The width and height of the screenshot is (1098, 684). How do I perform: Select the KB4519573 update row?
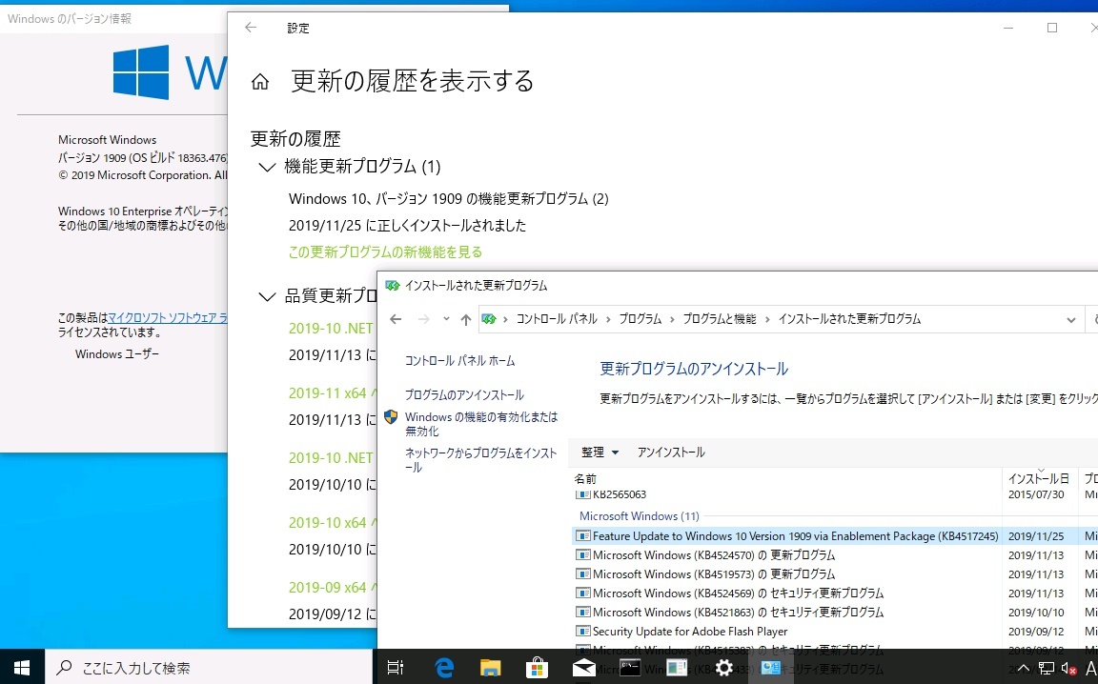click(x=833, y=574)
